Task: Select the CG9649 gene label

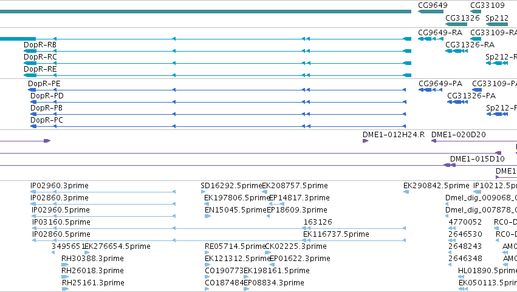Action: pos(433,5)
